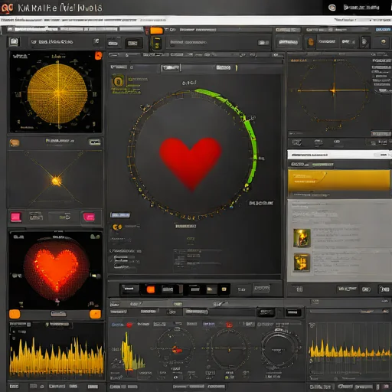Click the round icon in the title bar's right side
Screen dimensions: 392x392
[x=332, y=8]
